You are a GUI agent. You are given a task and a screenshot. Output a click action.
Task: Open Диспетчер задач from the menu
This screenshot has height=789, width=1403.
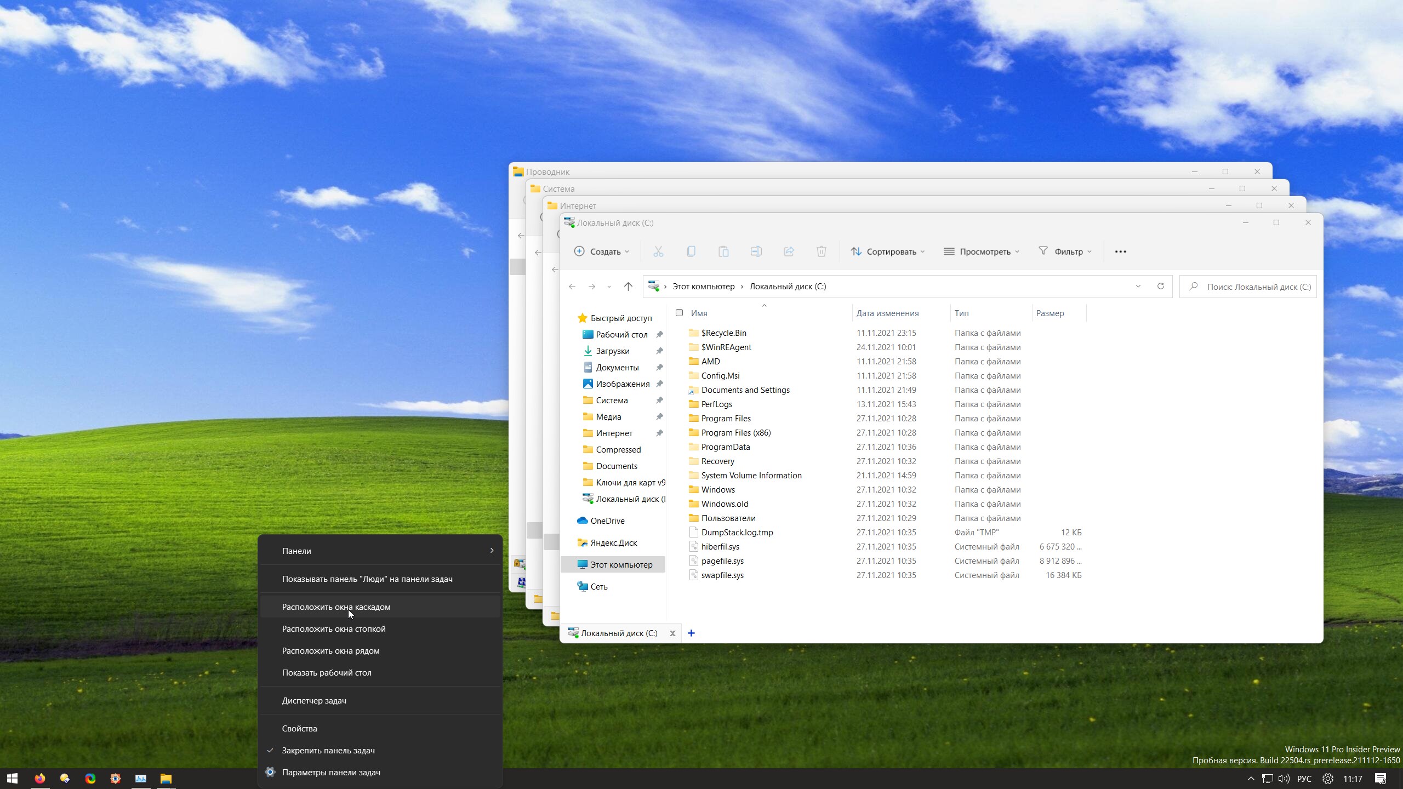click(380, 700)
